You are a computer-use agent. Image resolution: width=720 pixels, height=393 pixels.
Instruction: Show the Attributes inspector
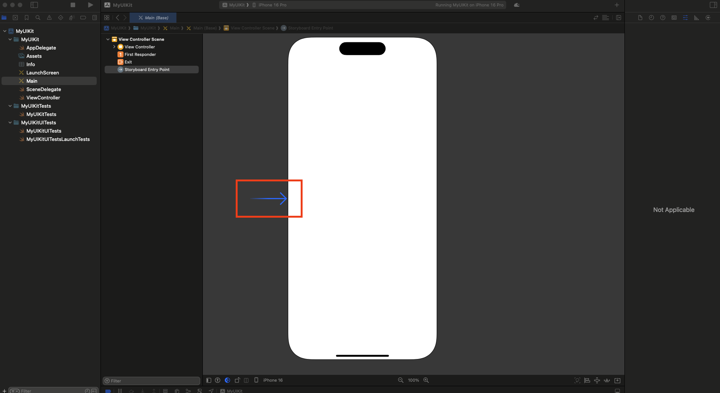click(x=686, y=18)
